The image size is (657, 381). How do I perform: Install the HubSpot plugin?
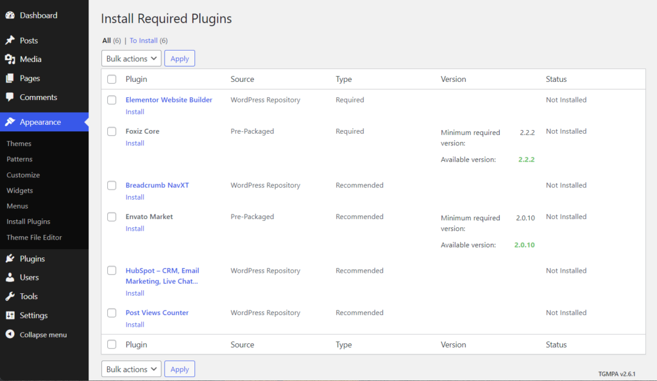135,293
